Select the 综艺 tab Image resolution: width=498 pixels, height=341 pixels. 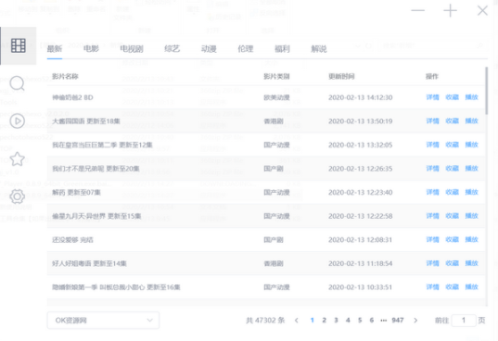click(172, 48)
